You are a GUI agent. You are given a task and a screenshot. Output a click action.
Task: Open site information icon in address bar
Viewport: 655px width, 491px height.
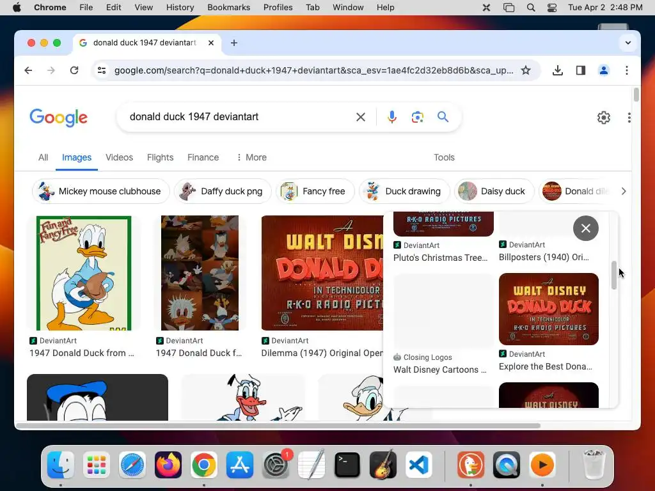click(102, 70)
